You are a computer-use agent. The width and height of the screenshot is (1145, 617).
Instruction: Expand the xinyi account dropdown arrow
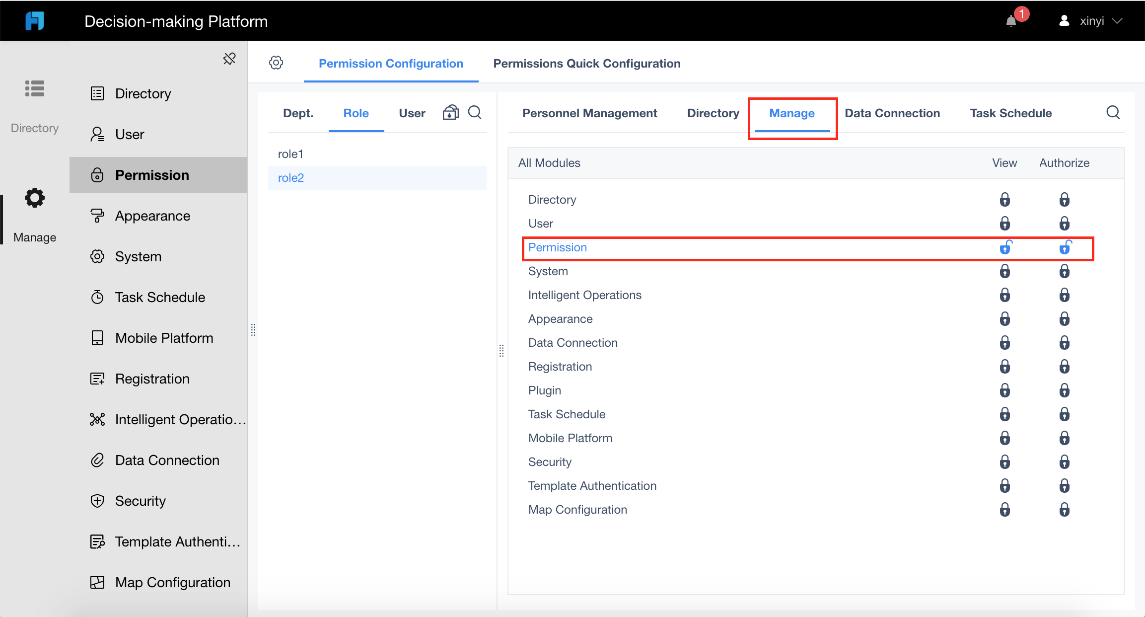pyautogui.click(x=1117, y=21)
